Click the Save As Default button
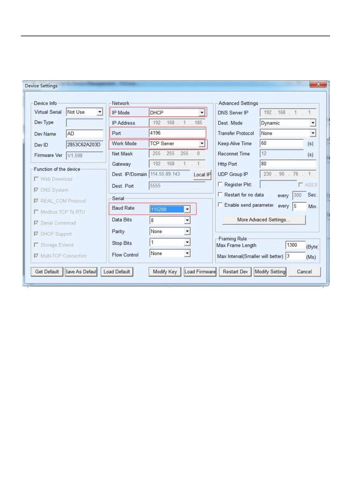This screenshot has height=496, width=351. (81, 272)
